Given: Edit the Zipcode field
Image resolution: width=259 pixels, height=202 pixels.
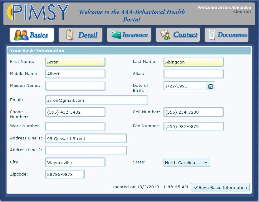Looking at the screenshot, I should coord(65,174).
